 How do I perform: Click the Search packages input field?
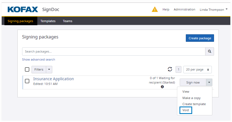(113, 51)
